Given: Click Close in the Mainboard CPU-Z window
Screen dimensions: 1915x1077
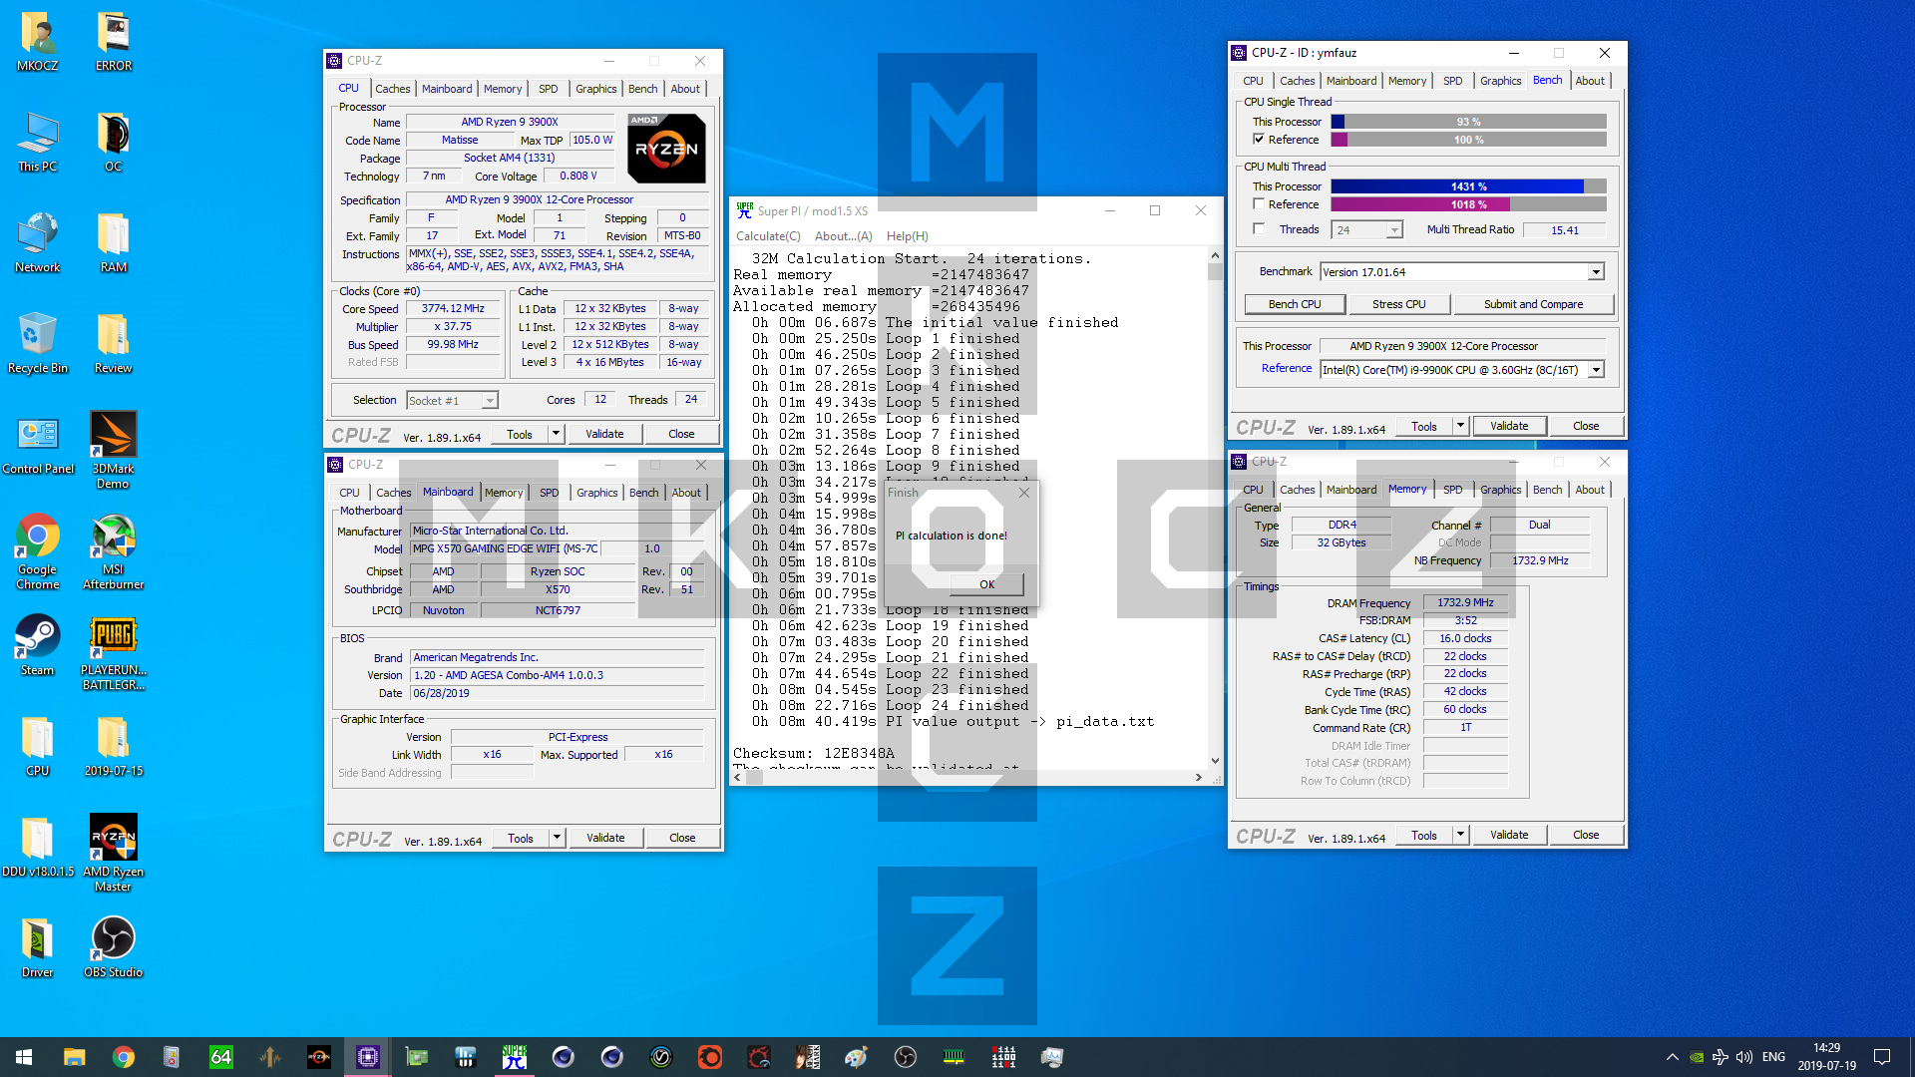Looking at the screenshot, I should [682, 838].
